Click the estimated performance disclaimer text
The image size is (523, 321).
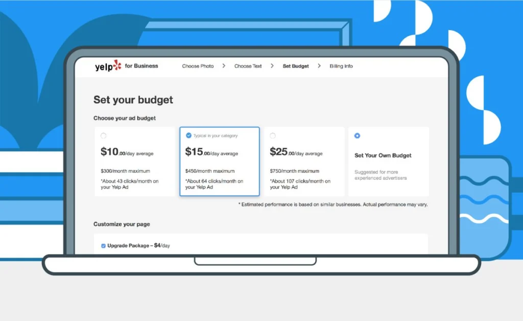tap(332, 204)
